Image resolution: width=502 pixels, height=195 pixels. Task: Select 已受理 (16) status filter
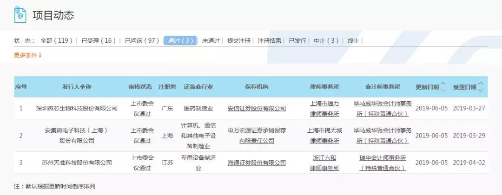(x=99, y=41)
